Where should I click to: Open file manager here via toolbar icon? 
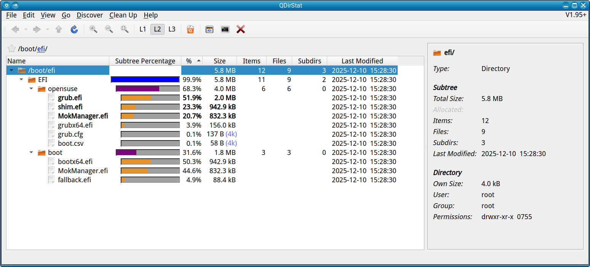pyautogui.click(x=209, y=29)
